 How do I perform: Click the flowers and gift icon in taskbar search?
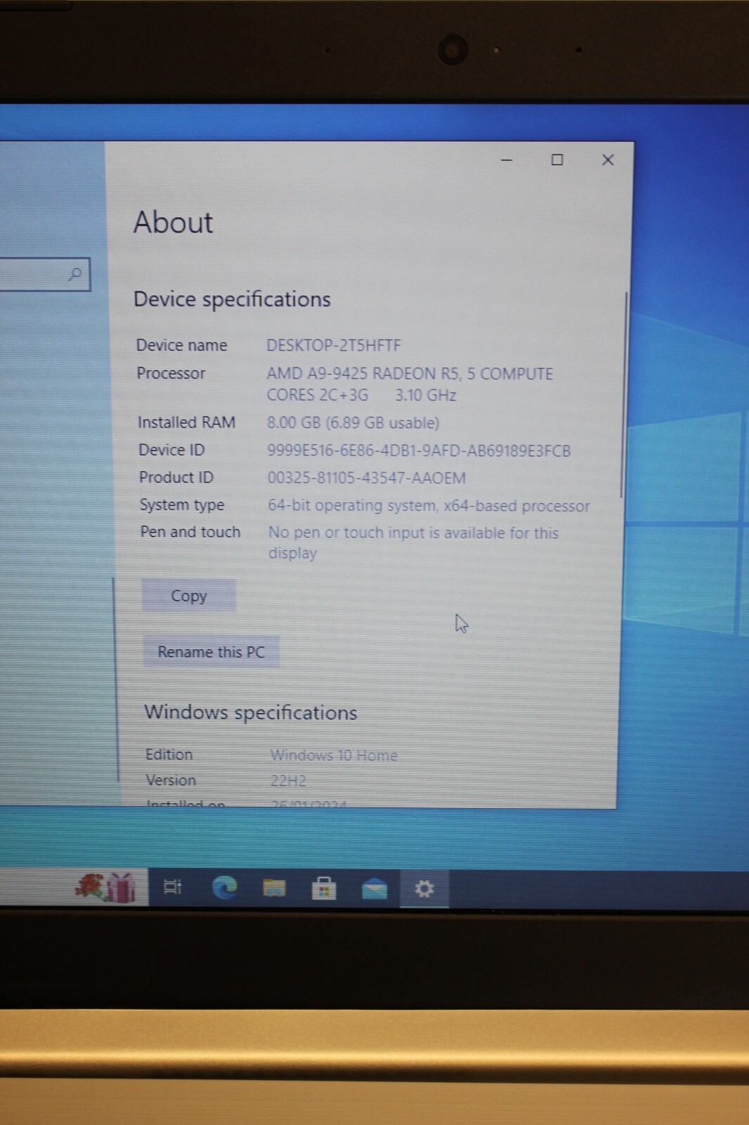[106, 887]
